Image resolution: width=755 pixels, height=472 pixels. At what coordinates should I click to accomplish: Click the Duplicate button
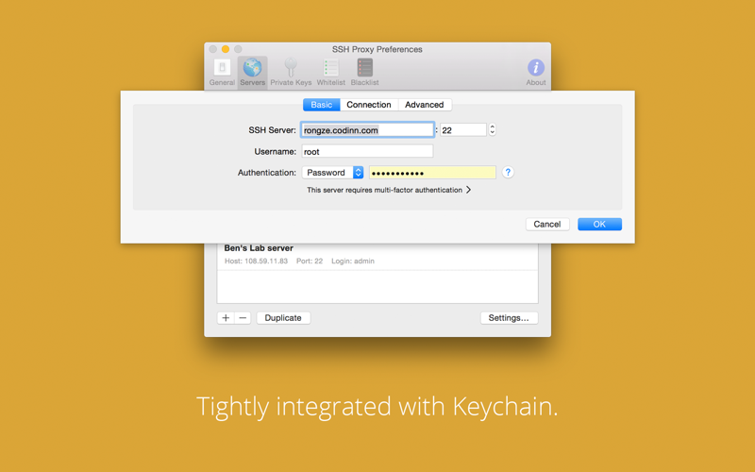point(283,318)
